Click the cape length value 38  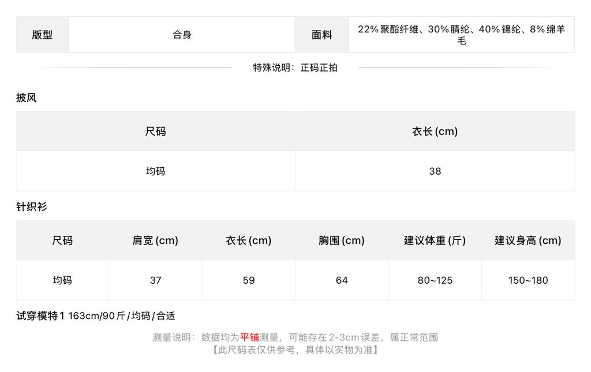pos(435,171)
